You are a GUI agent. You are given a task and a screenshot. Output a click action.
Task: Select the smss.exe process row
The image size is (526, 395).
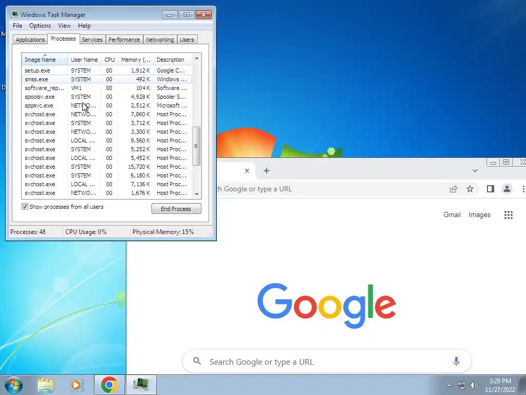[107, 79]
